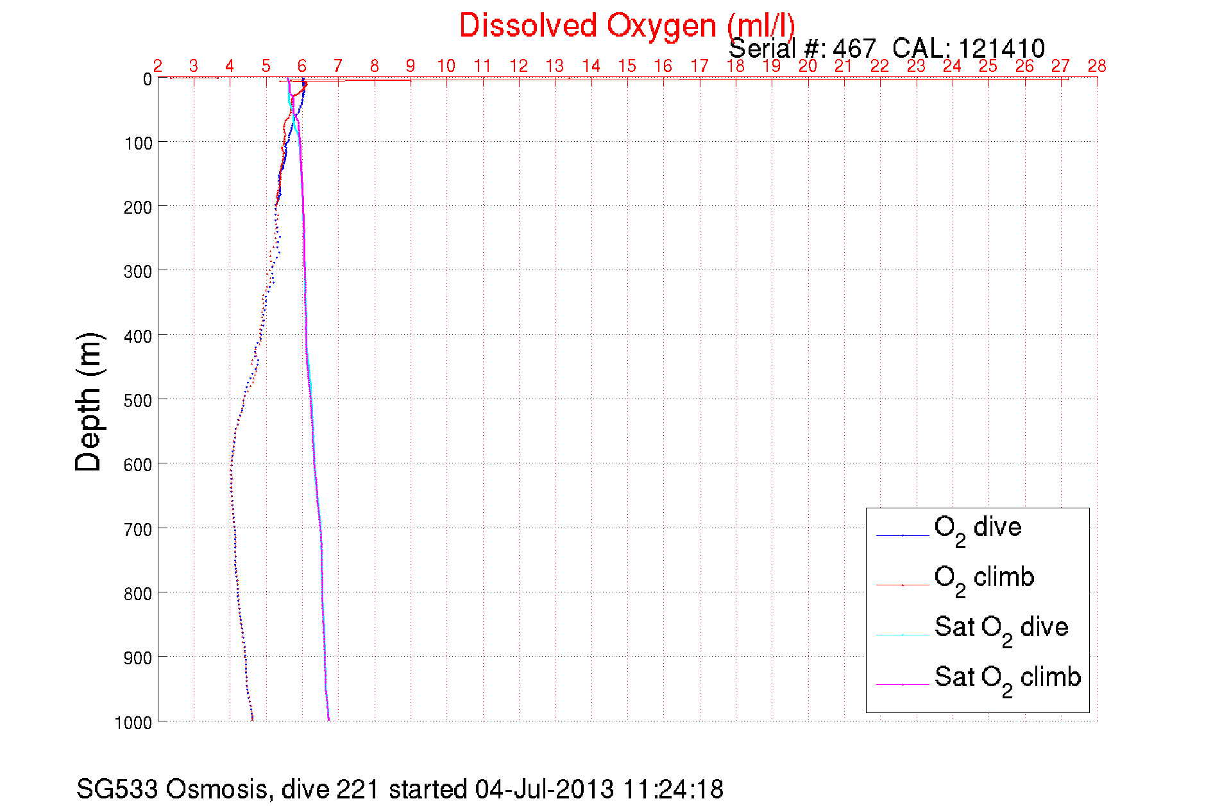The height and width of the screenshot is (810, 1213).
Task: Click the depth tick label 500
Action: click(x=139, y=401)
